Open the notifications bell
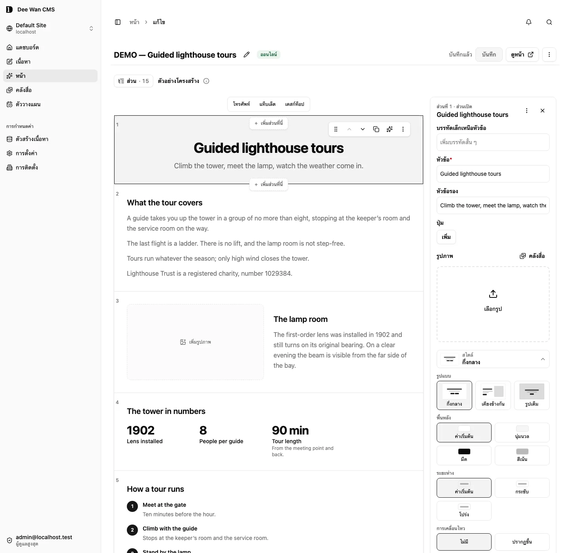Image resolution: width=569 pixels, height=553 pixels. coord(529,22)
